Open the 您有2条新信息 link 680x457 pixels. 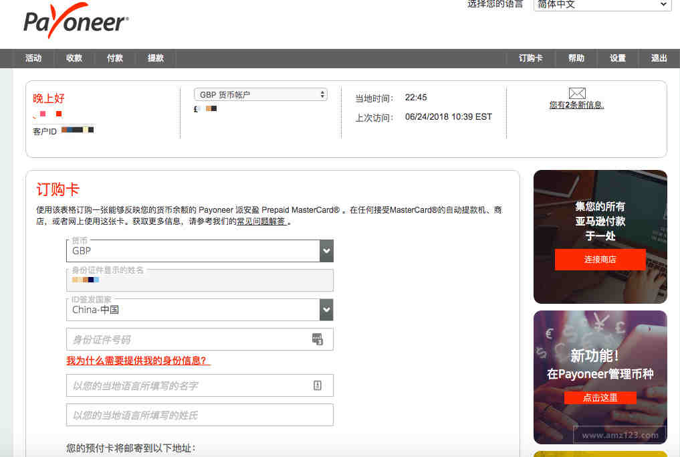(577, 105)
